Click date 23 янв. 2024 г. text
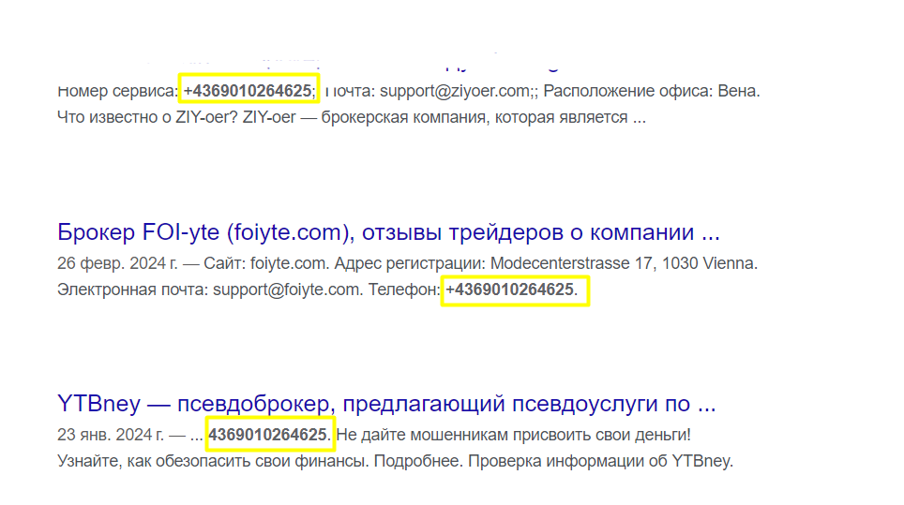 click(110, 434)
